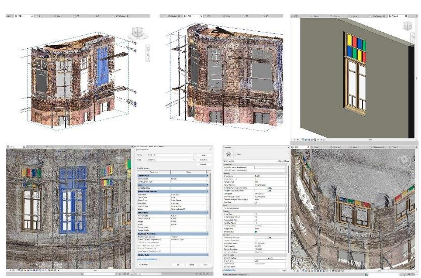Close the View 1 tab with its X
The width and height of the screenshot is (421, 278).
406,16
